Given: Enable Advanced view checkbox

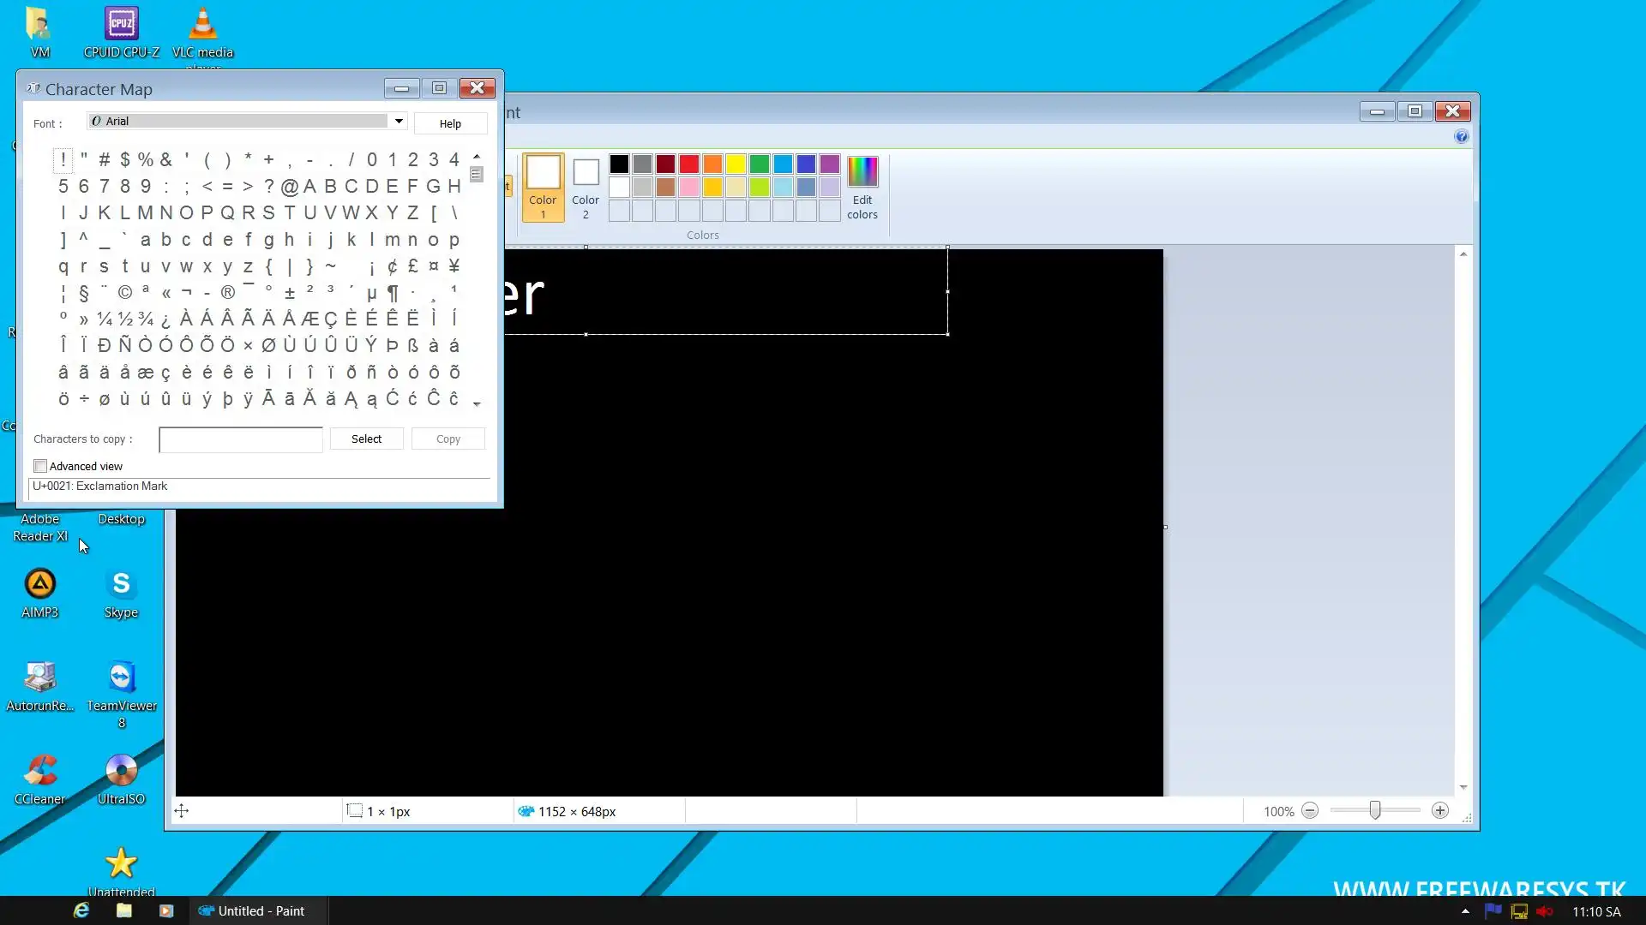Looking at the screenshot, I should coord(40,466).
